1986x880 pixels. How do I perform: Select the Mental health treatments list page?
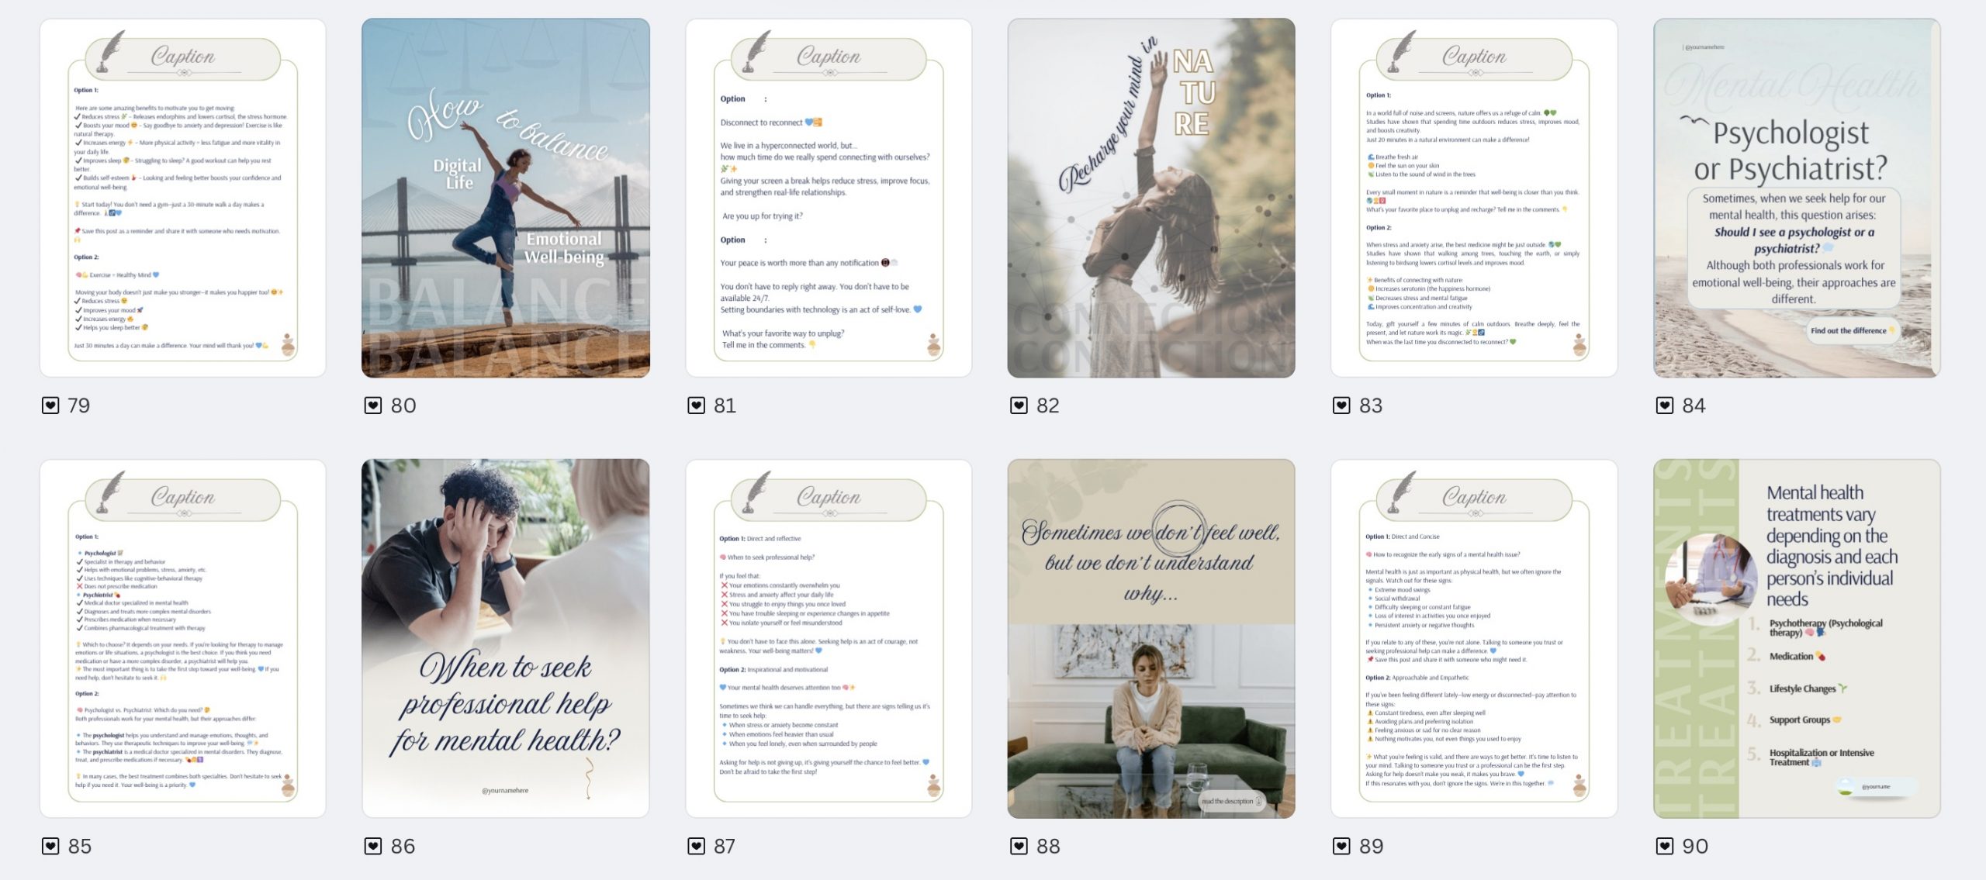tap(1797, 638)
